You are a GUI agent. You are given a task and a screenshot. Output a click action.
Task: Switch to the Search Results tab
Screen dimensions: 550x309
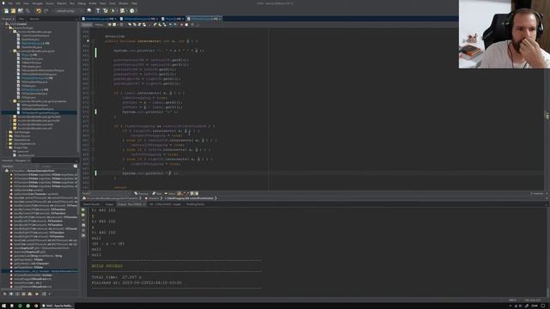(x=91, y=204)
